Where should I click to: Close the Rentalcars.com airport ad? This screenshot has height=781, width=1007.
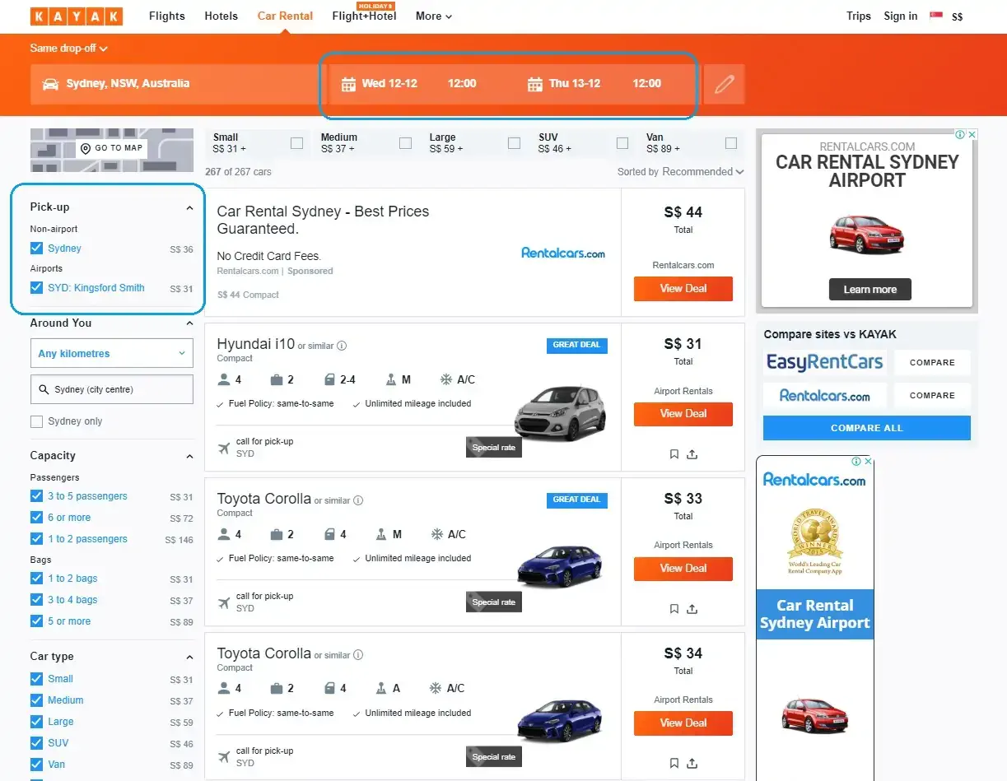coord(972,134)
